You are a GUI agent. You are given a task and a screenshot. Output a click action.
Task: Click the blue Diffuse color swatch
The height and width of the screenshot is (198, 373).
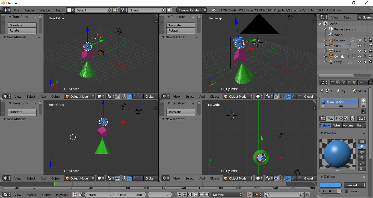tap(330, 185)
